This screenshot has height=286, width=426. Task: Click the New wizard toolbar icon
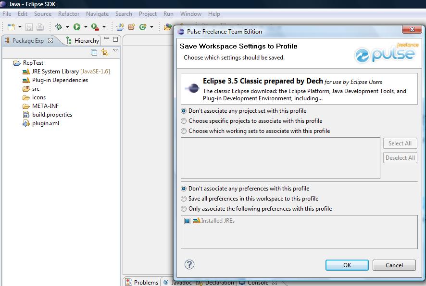11,27
